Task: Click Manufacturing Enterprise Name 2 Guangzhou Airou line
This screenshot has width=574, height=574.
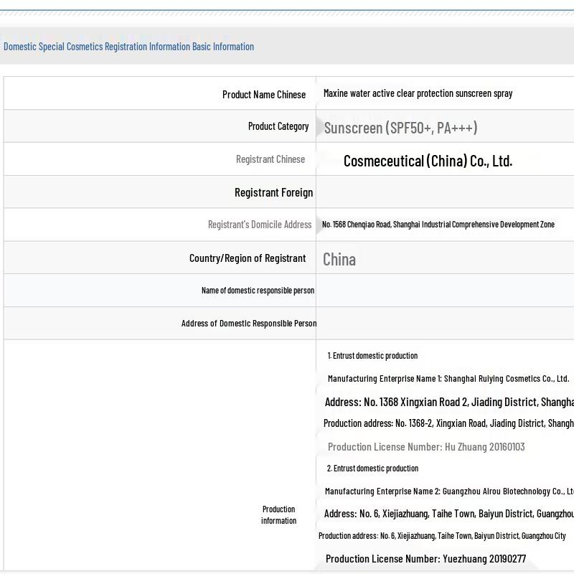Action: coord(448,491)
